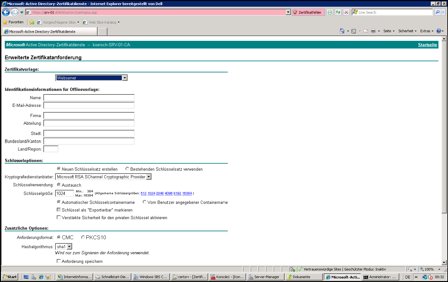This screenshot has width=448, height=282.
Task: Click the browser Forward arrow button
Action: point(15,12)
